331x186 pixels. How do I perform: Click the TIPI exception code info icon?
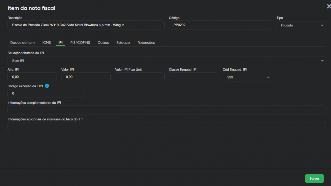coord(47,86)
